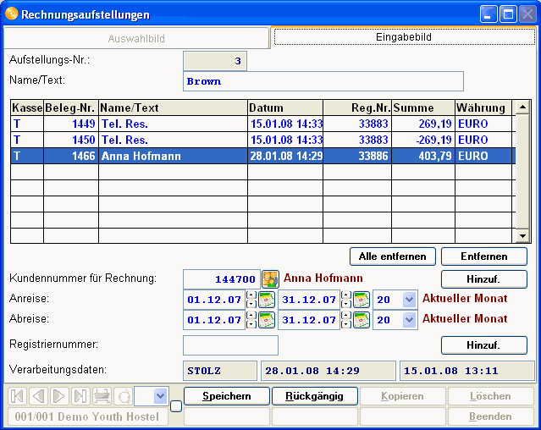Viewport: 541px width, 430px height.
Task: Click the Währung column header
Action: point(483,107)
